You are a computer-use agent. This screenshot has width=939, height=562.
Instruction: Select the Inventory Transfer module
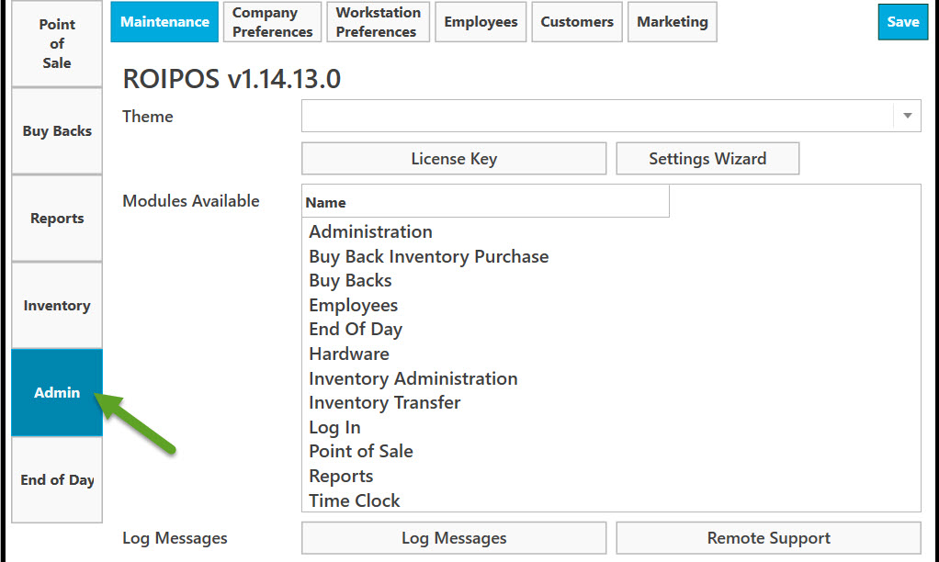pos(384,403)
